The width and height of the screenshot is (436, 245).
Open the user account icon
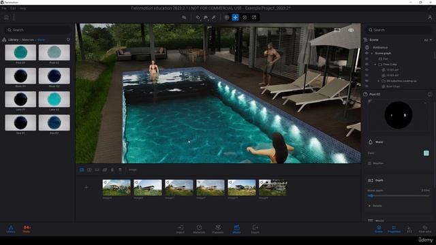tap(430, 18)
